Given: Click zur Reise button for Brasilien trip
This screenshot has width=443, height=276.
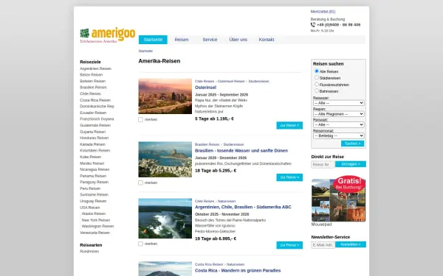Looking at the screenshot, I should point(289,177).
